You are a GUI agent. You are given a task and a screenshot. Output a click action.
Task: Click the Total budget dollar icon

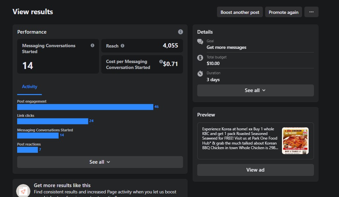200,58
